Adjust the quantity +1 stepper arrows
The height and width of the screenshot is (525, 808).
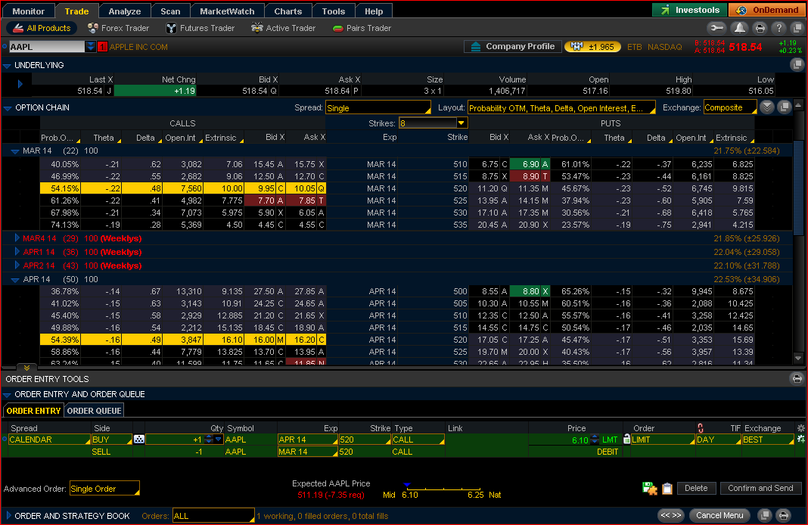pyautogui.click(x=209, y=439)
